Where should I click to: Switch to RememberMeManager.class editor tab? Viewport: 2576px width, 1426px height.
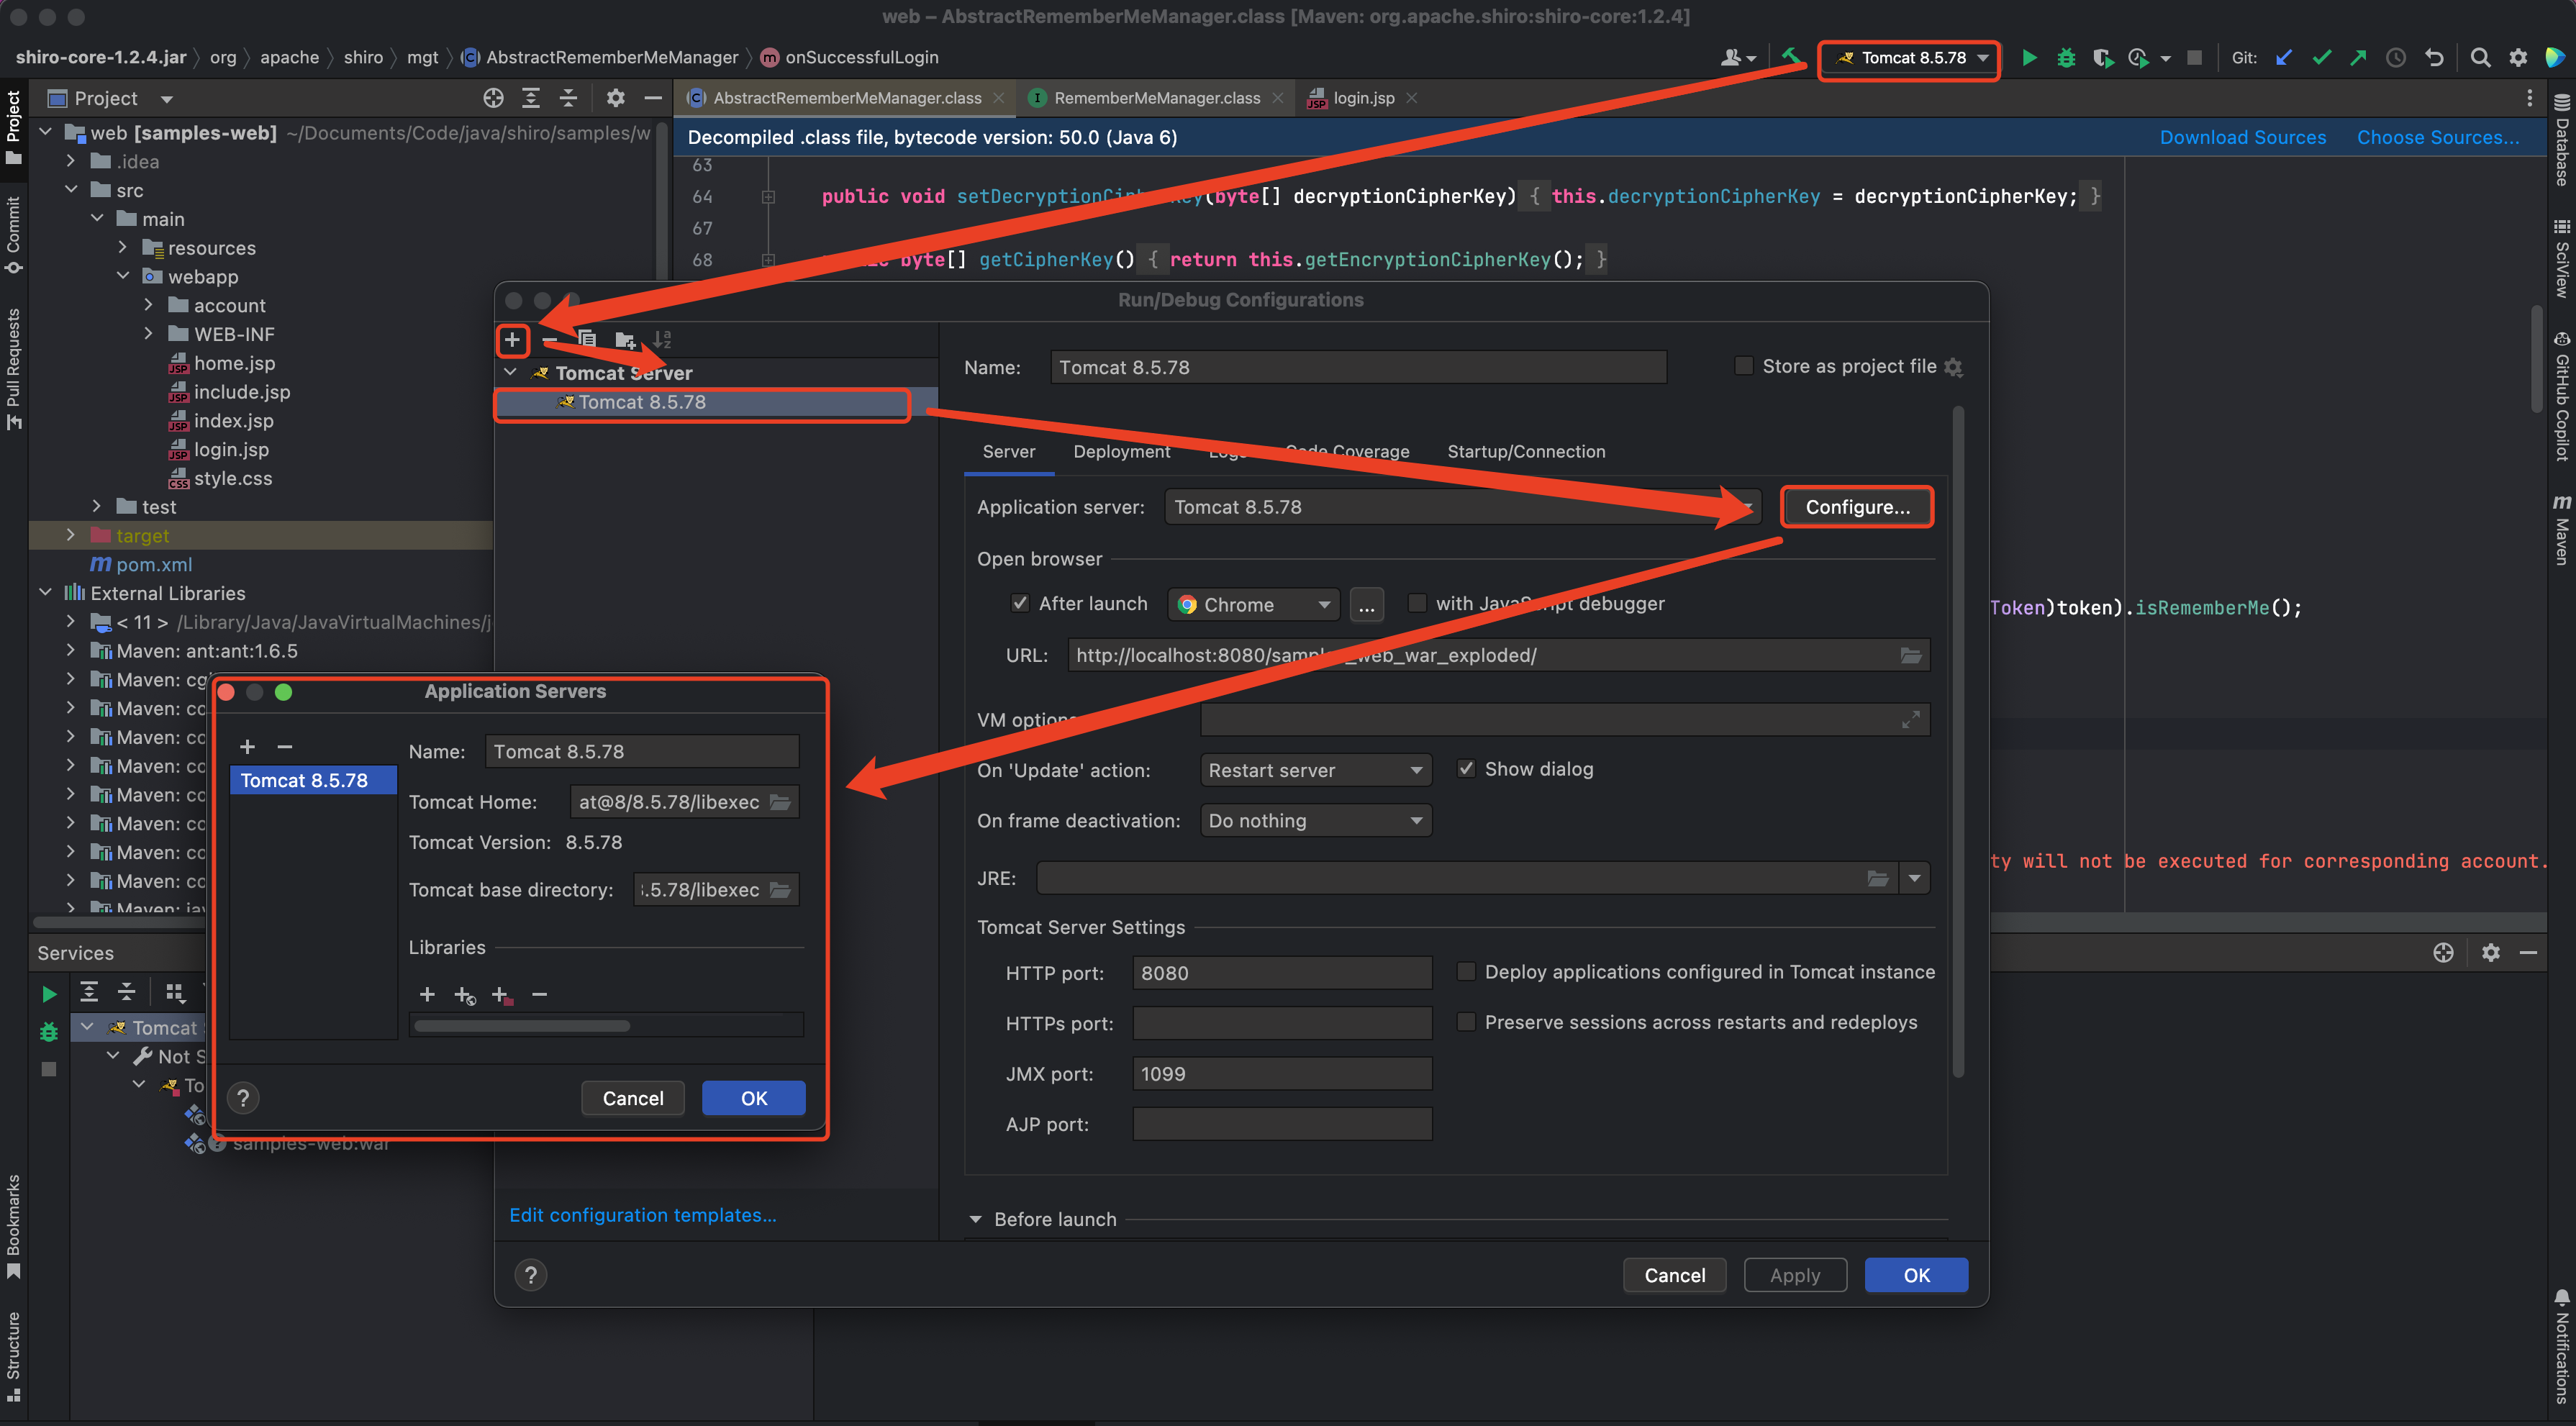pyautogui.click(x=1156, y=98)
